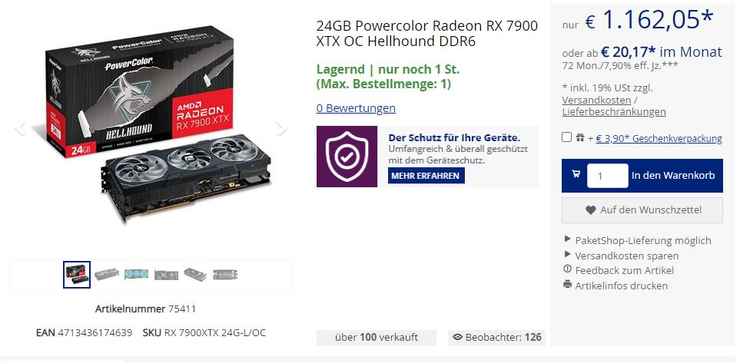Click Auf den Wunschzettel button
740x363 pixels.
[642, 210]
